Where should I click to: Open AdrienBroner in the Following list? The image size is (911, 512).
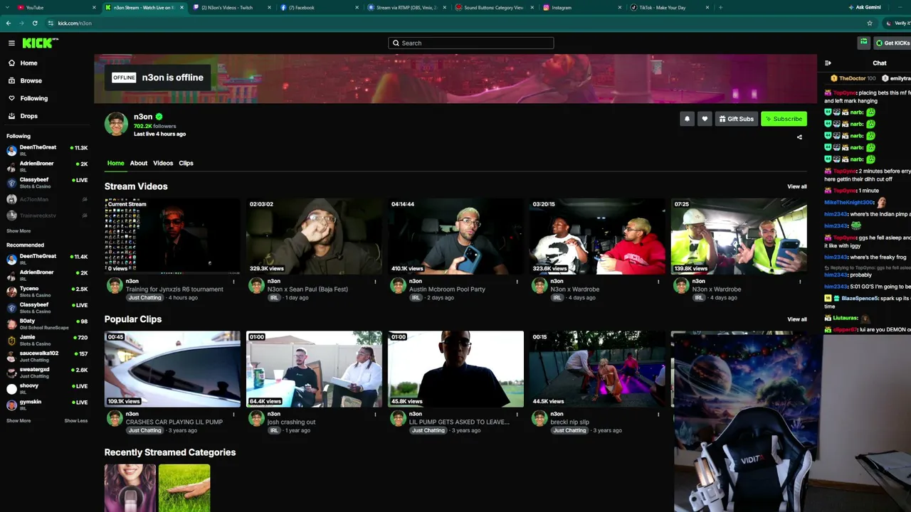coord(47,166)
